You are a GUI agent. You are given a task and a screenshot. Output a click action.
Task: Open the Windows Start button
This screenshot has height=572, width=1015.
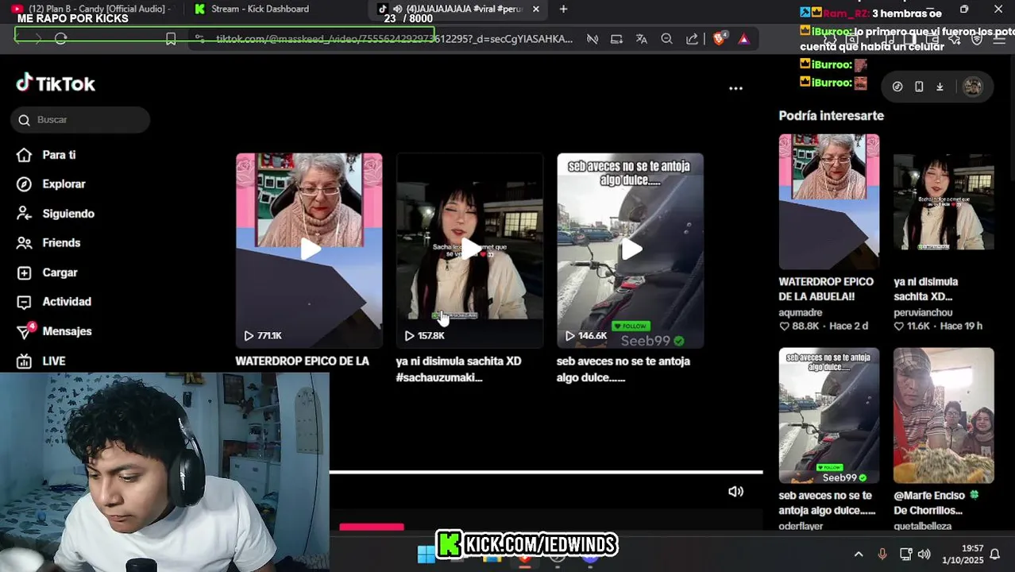tap(426, 554)
